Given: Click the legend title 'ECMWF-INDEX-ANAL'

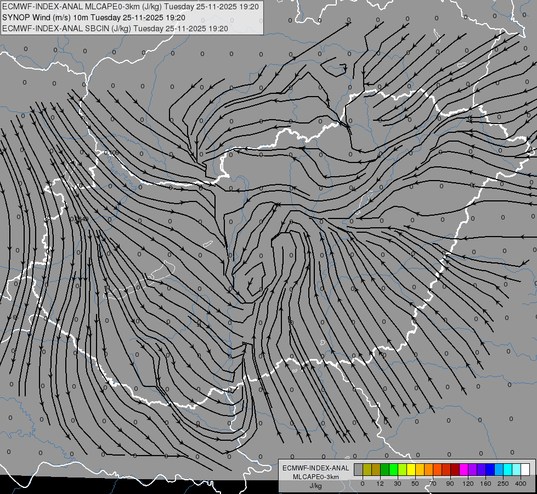Looking at the screenshot, I should 316,468.
